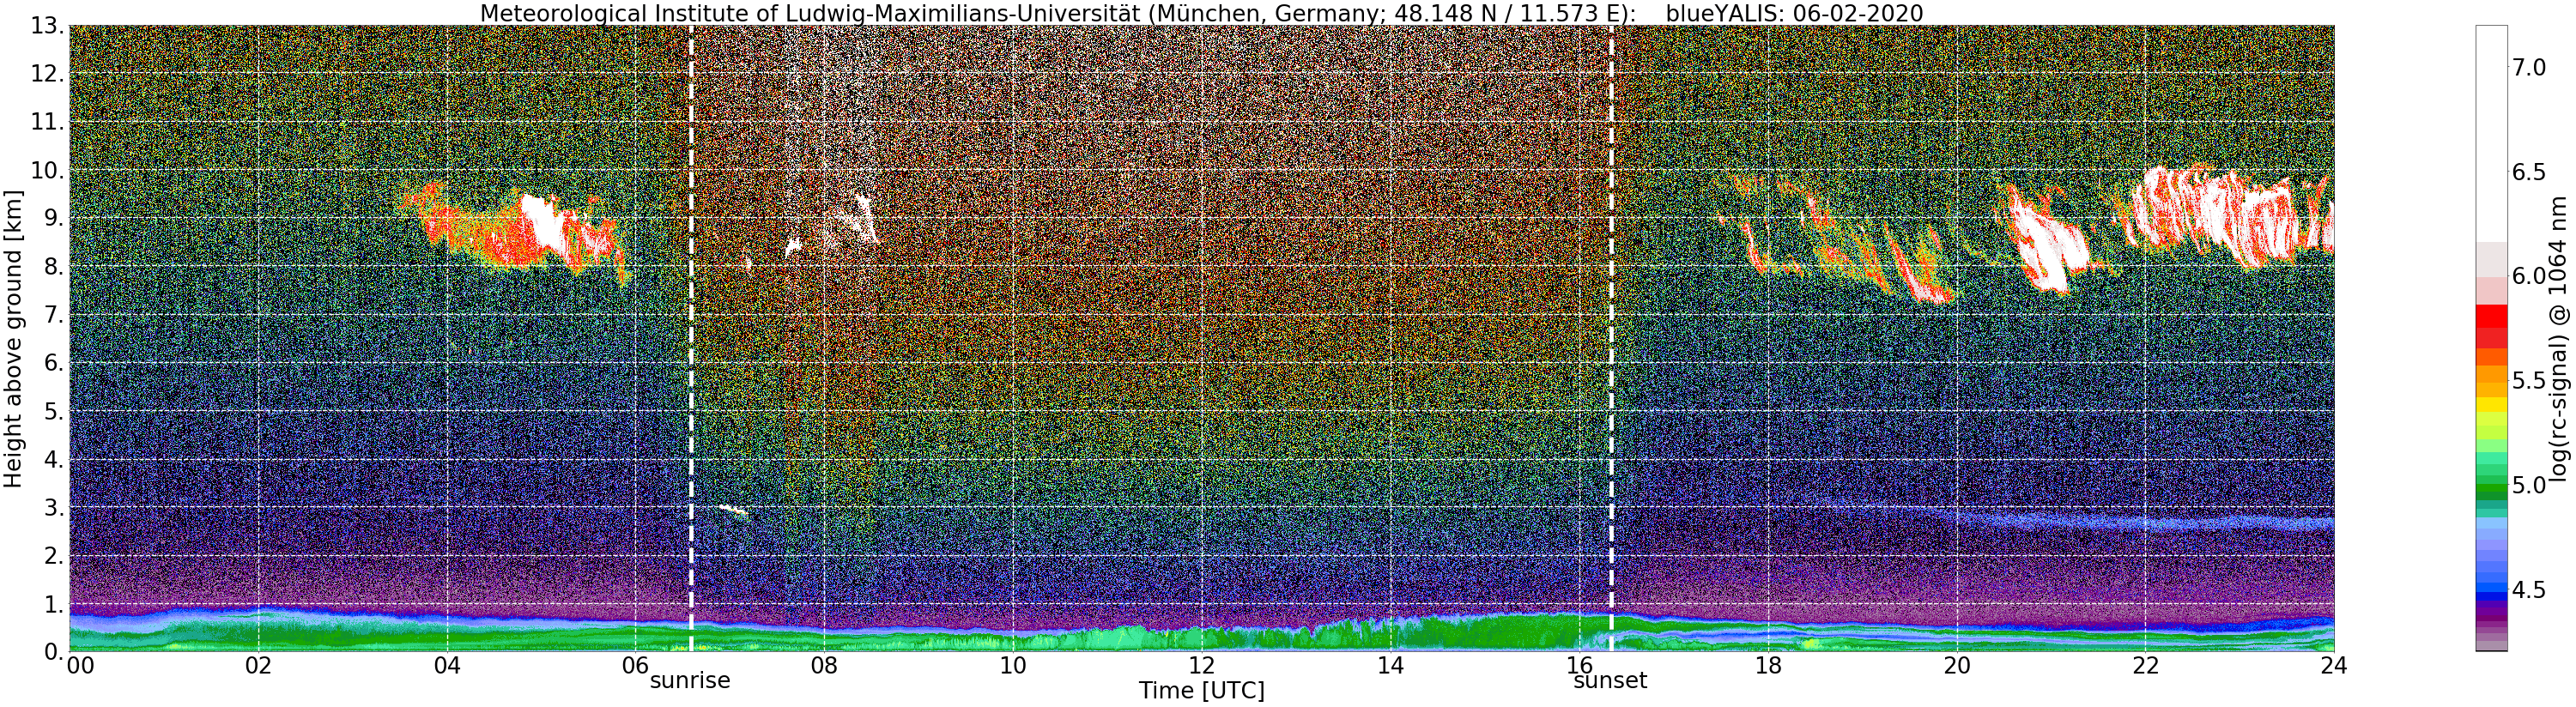The width and height of the screenshot is (2576, 707).
Task: Click the x-axis tick label 22
Action: coord(2145,665)
